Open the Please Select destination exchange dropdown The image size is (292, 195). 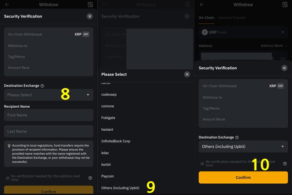49,95
